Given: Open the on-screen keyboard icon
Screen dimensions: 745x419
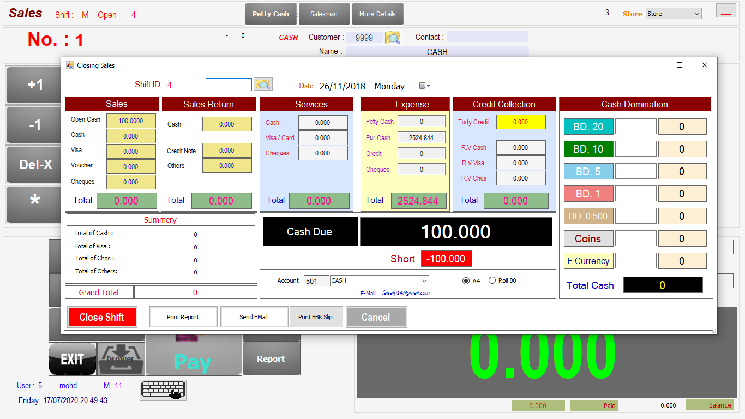Looking at the screenshot, I should point(163,390).
